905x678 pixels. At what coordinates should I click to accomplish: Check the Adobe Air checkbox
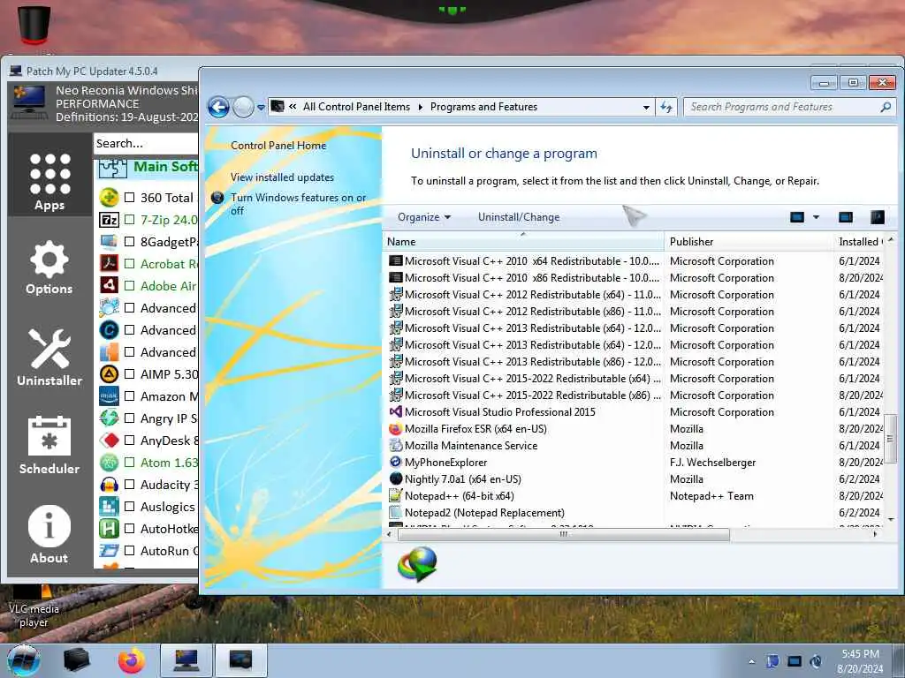pyautogui.click(x=130, y=285)
